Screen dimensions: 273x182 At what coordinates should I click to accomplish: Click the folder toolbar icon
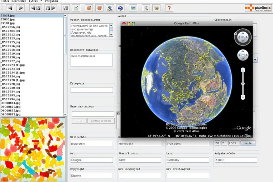click(156, 8)
